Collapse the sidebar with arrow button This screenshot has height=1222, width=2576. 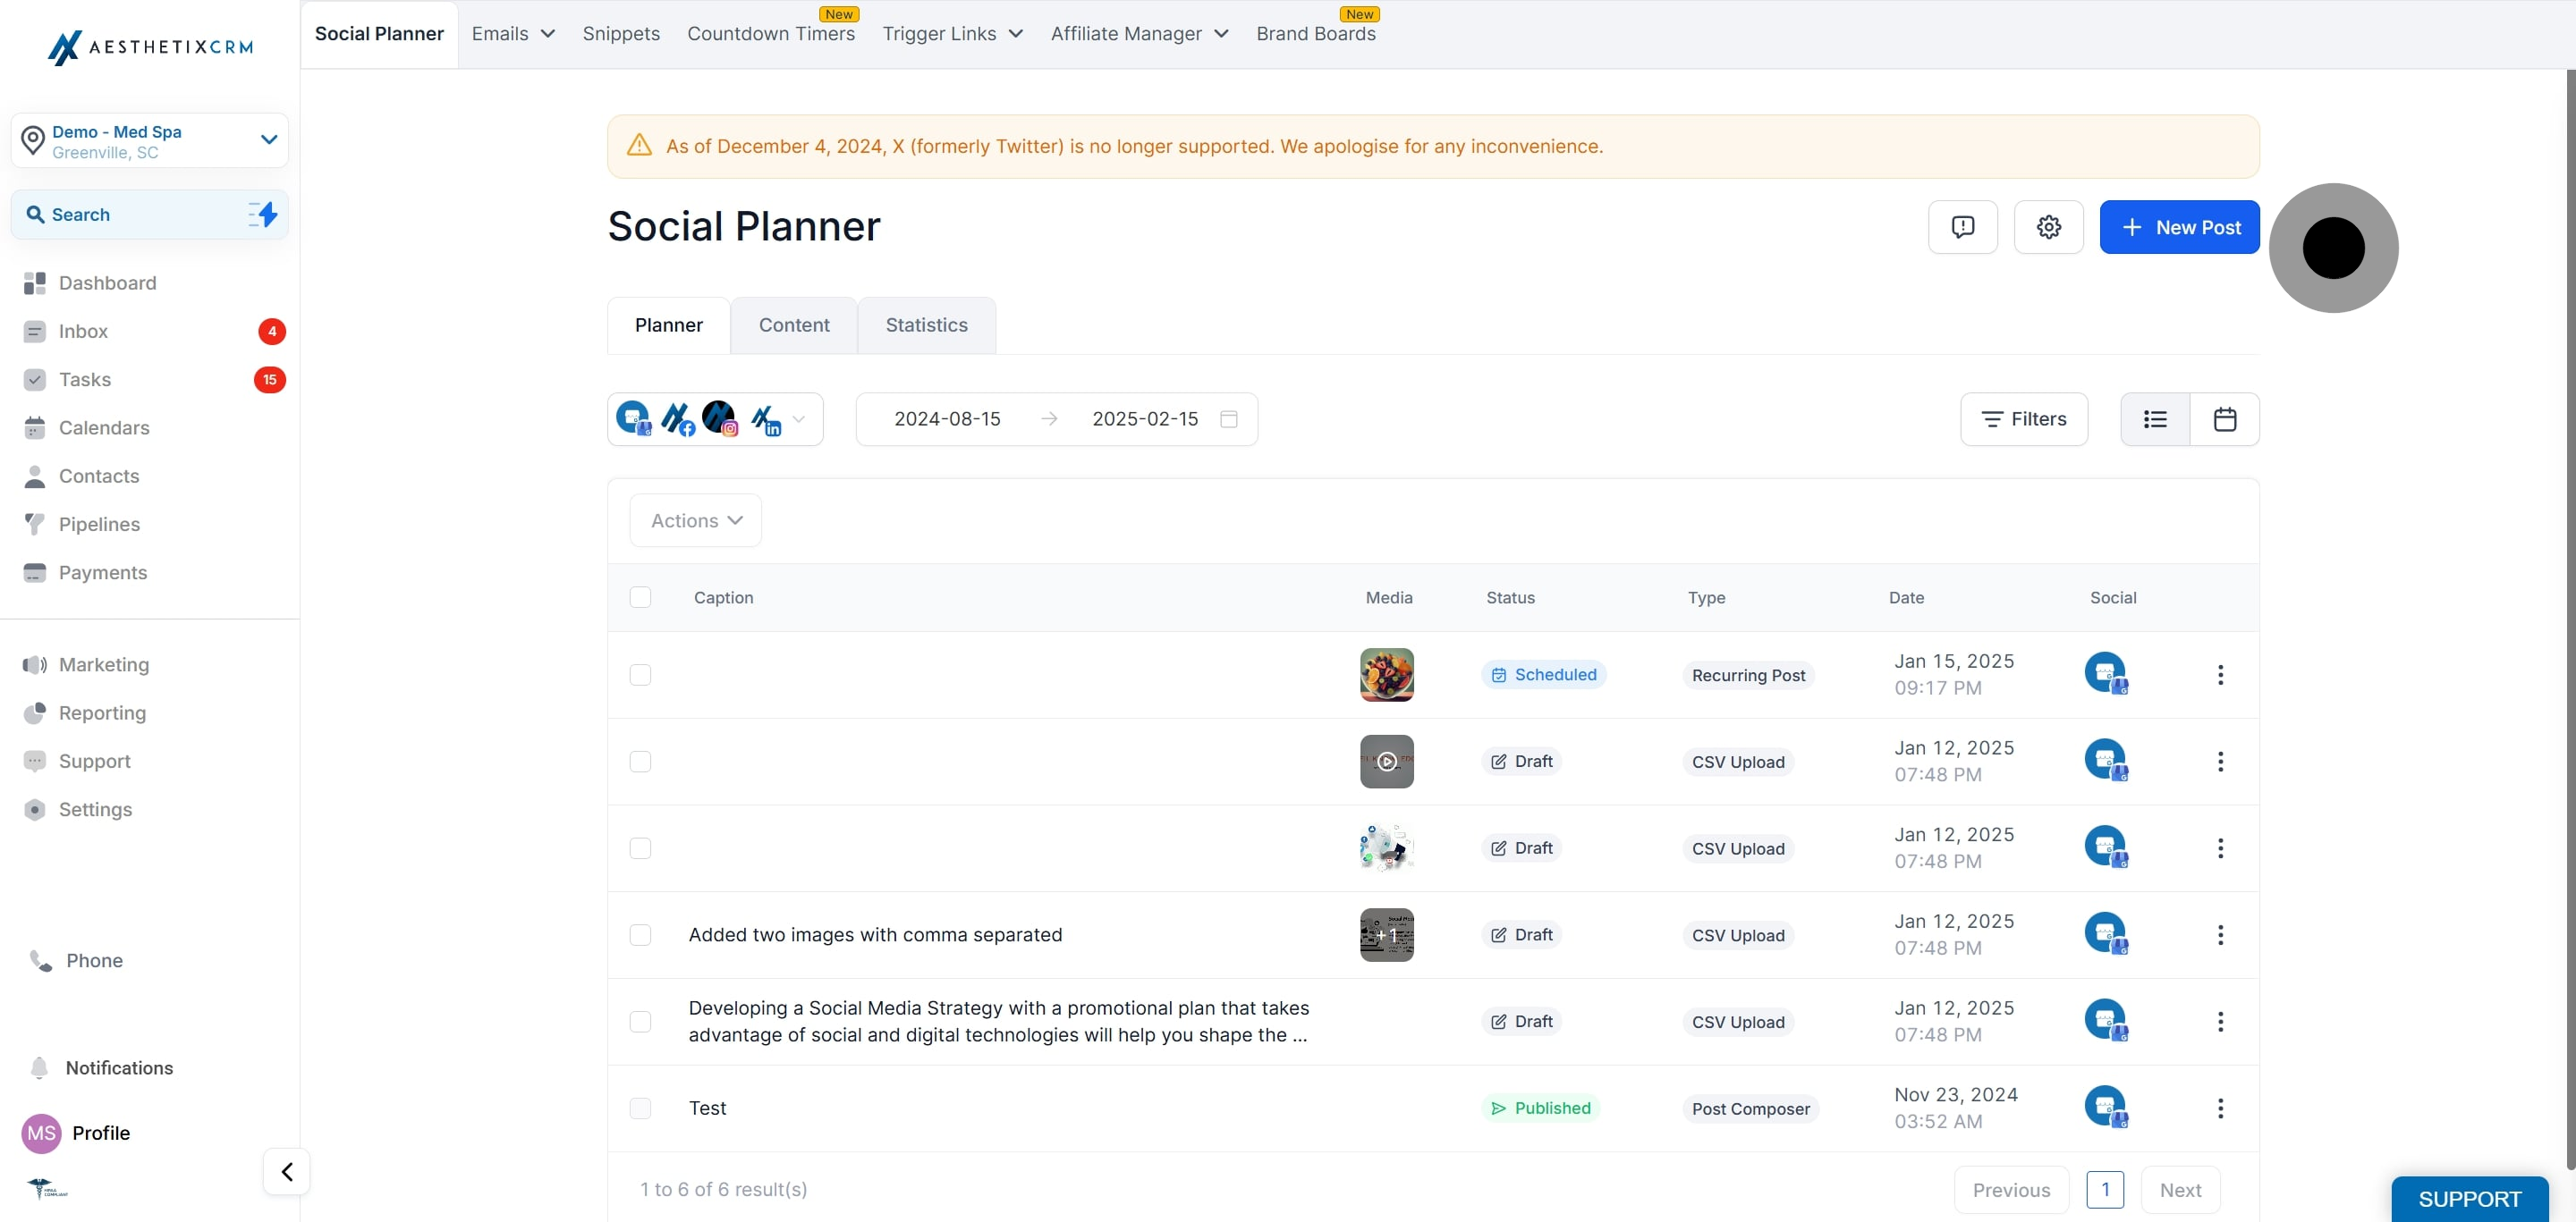[287, 1171]
